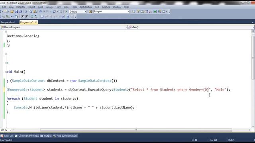Open Solution Explorer from the toolbar
Viewport: 255px width, 143px height.
[133, 12]
